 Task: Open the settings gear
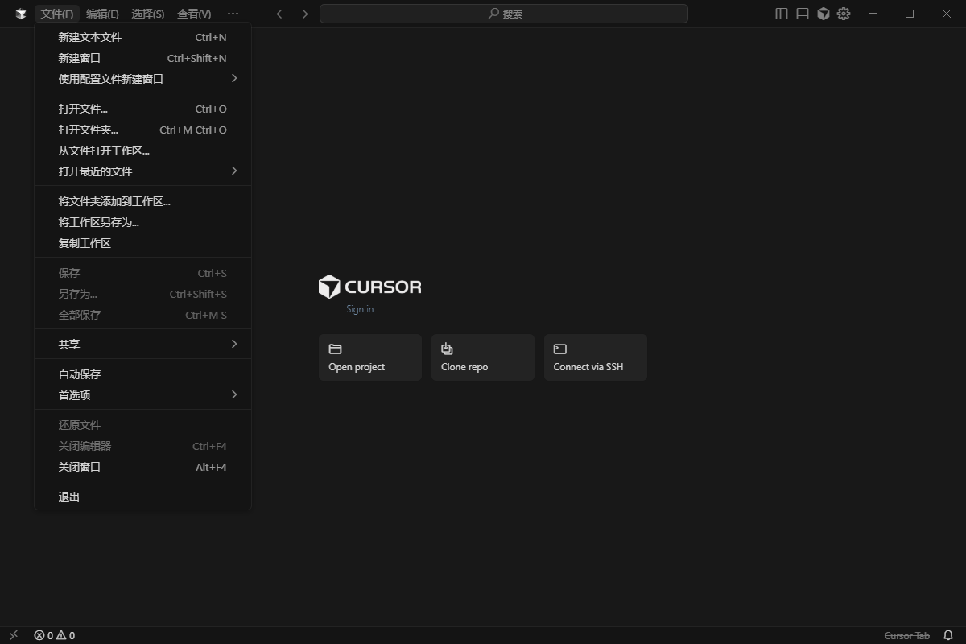[x=843, y=14]
